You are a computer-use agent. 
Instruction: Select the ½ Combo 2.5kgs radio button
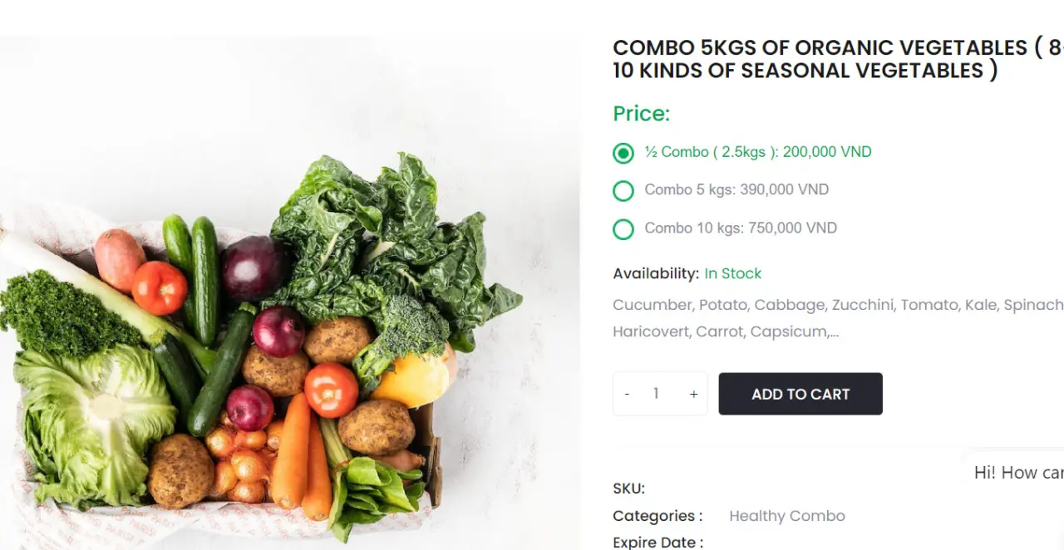(623, 153)
